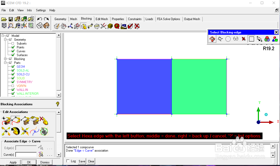
Task: Open the Blocking Associations help lightbulb icon
Action: click(58, 104)
